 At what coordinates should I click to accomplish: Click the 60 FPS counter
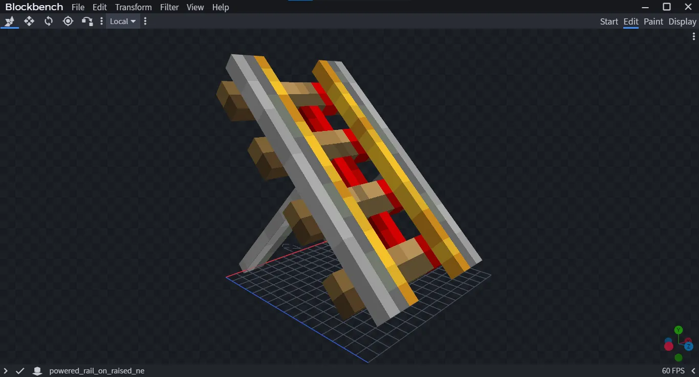pyautogui.click(x=673, y=371)
